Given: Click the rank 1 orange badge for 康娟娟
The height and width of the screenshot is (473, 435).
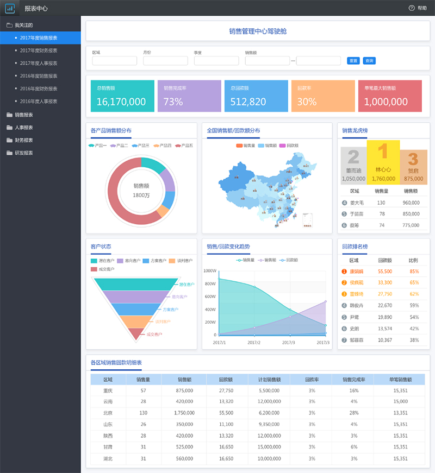Looking at the screenshot, I should (344, 272).
